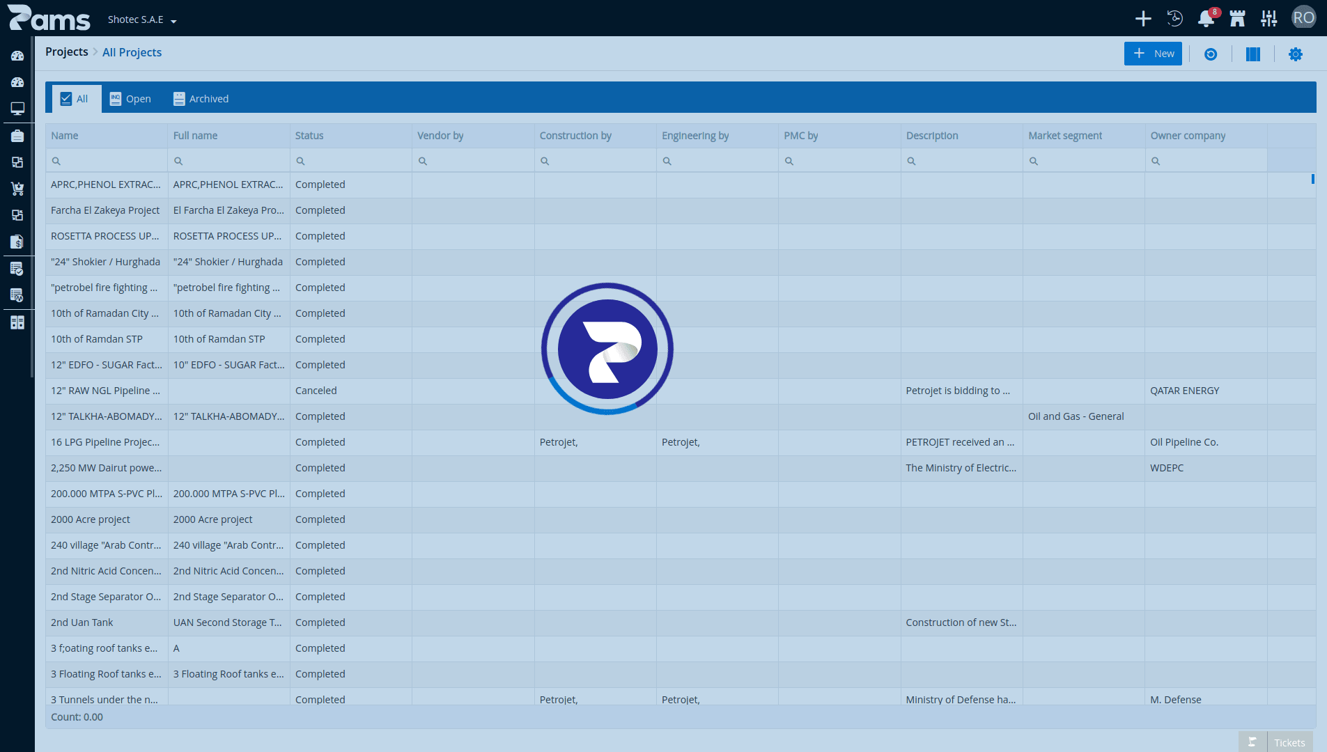Sort by the Owner company column header

coord(1206,136)
